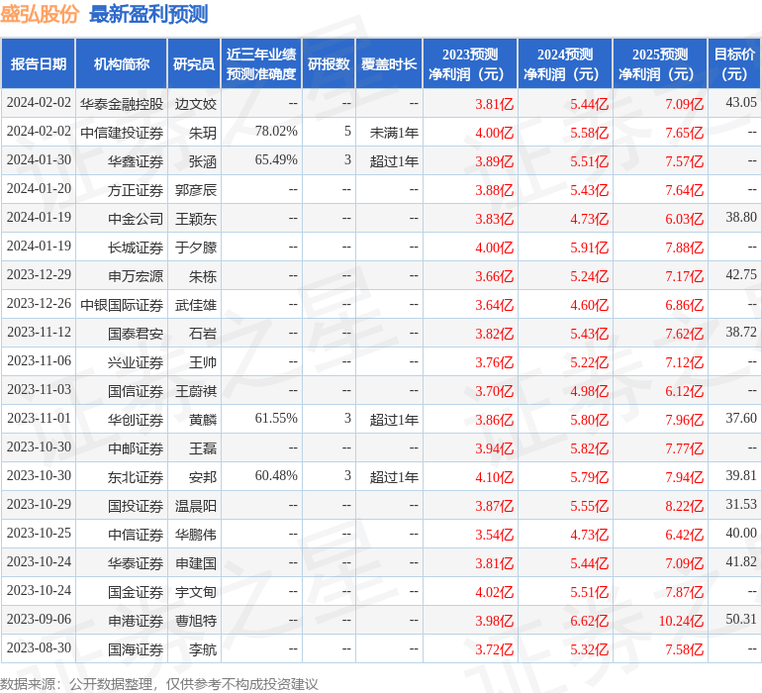Click analyst name 郭彦辰
Viewport: 762px width, 693px height.
[196, 190]
